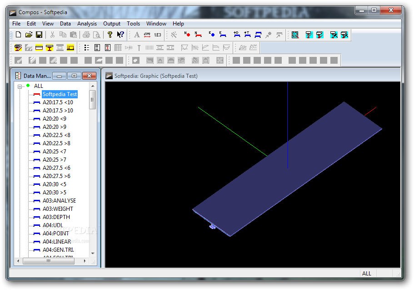Maximize the Data Manager panel
This screenshot has height=290, width=414.
(x=74, y=76)
